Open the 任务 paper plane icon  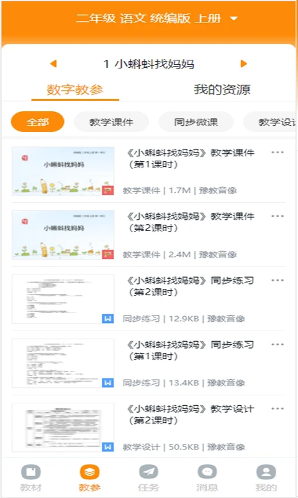point(148,472)
